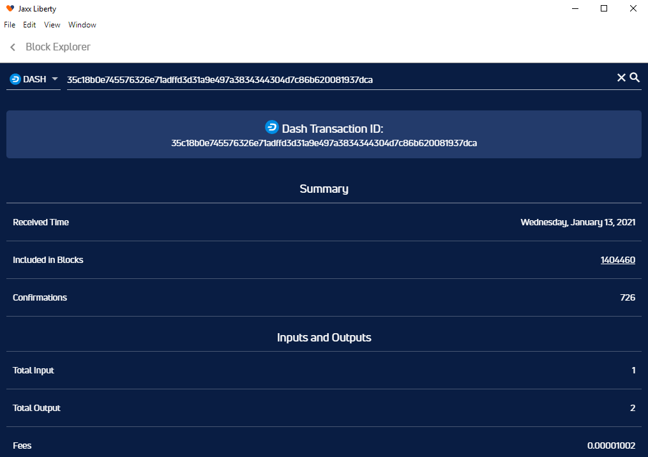Close the Jaxx Liberty window
648x457 pixels.
(633, 8)
